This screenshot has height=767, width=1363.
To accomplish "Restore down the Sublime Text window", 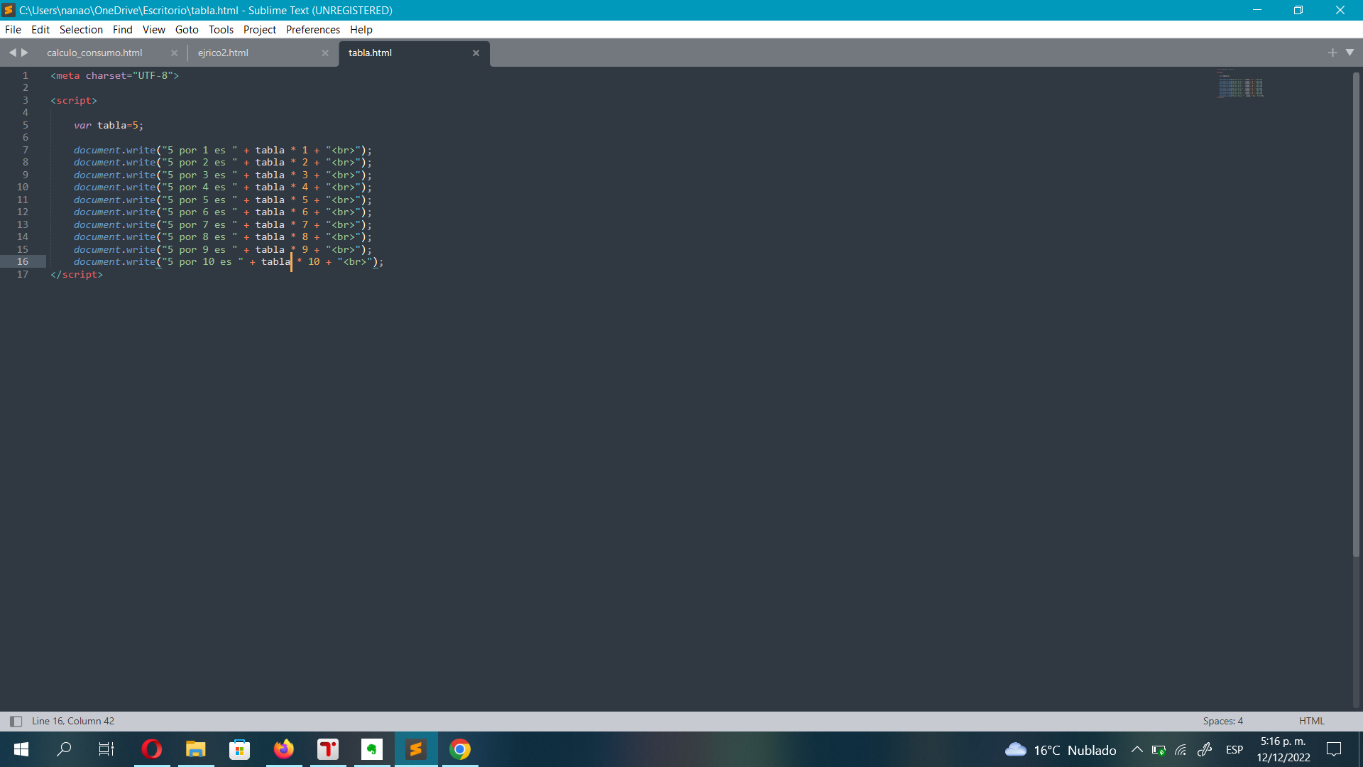I will point(1298,10).
